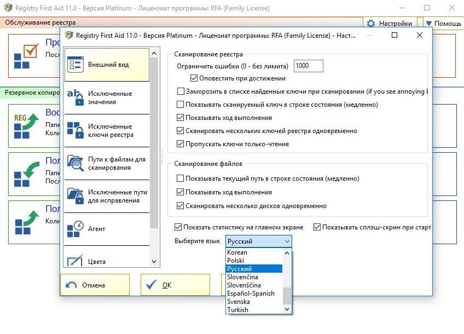Choose Polski in the language list
Image resolution: width=464 pixels, height=334 pixels.
tap(254, 261)
